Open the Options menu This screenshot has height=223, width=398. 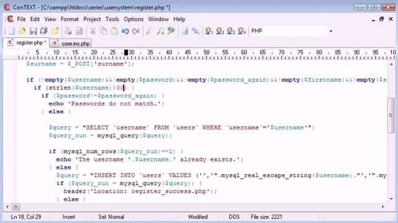134,19
